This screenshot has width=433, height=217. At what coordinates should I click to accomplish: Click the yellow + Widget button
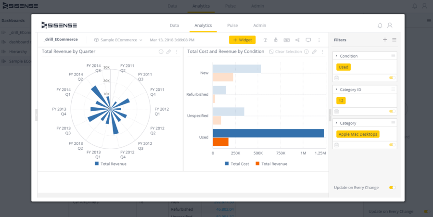pos(242,40)
